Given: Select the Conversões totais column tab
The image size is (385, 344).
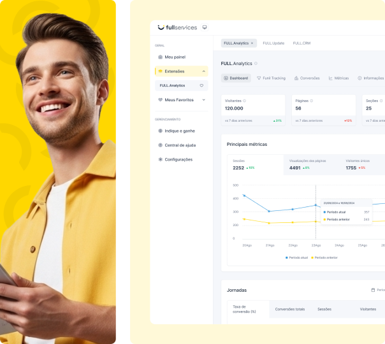Looking at the screenshot, I should pyautogui.click(x=290, y=309).
